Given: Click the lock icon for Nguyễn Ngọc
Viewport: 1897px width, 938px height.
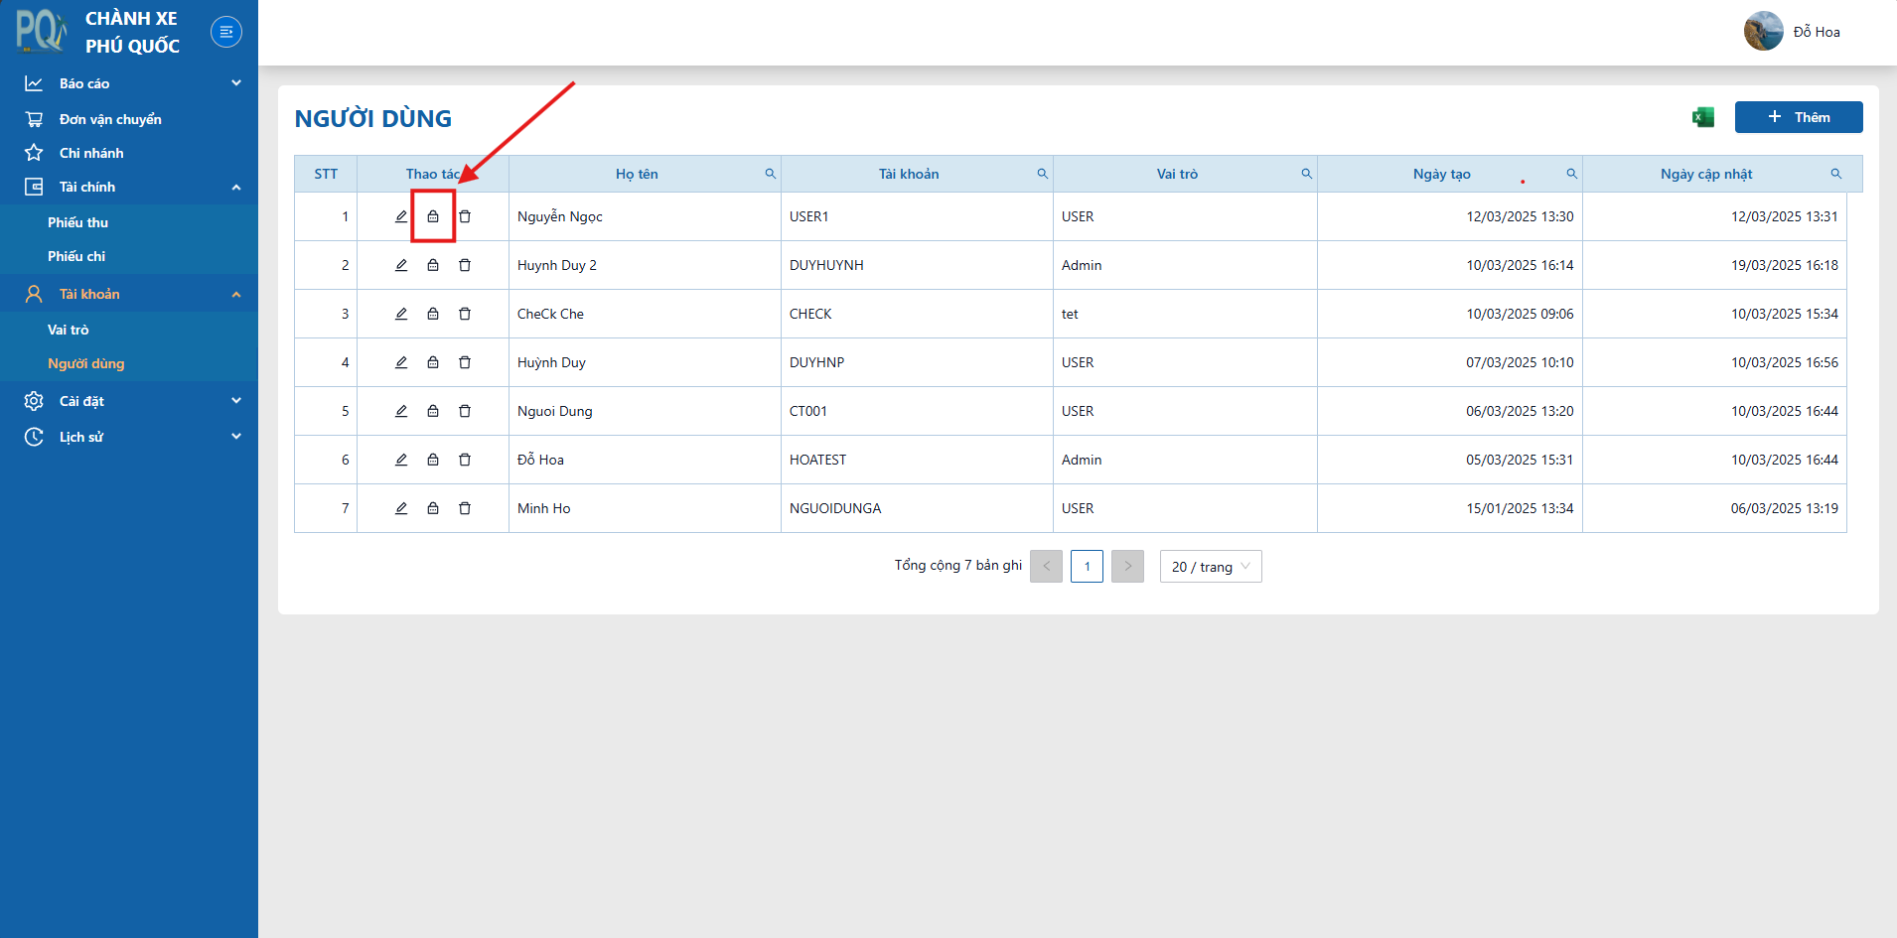Looking at the screenshot, I should 433,216.
